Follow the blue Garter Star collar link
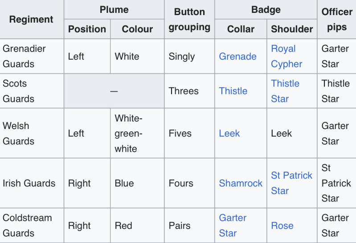This screenshot has width=356, height=243. (233, 225)
